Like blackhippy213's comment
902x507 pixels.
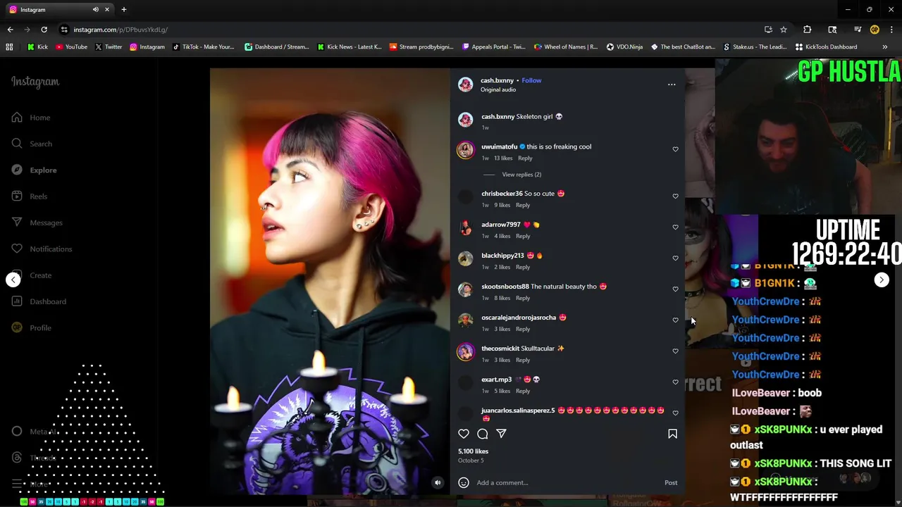[x=675, y=258]
